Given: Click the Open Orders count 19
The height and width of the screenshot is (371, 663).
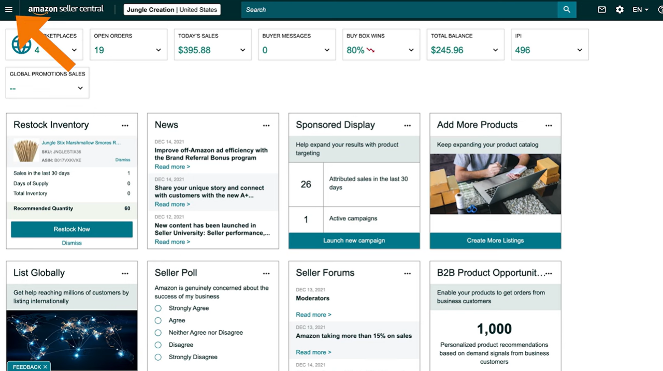Looking at the screenshot, I should pyautogui.click(x=99, y=50).
